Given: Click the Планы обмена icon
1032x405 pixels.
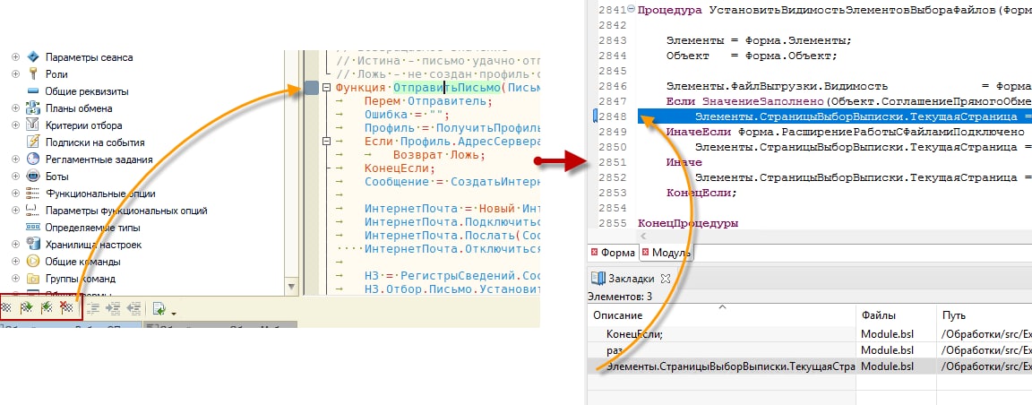Looking at the screenshot, I should tap(33, 108).
